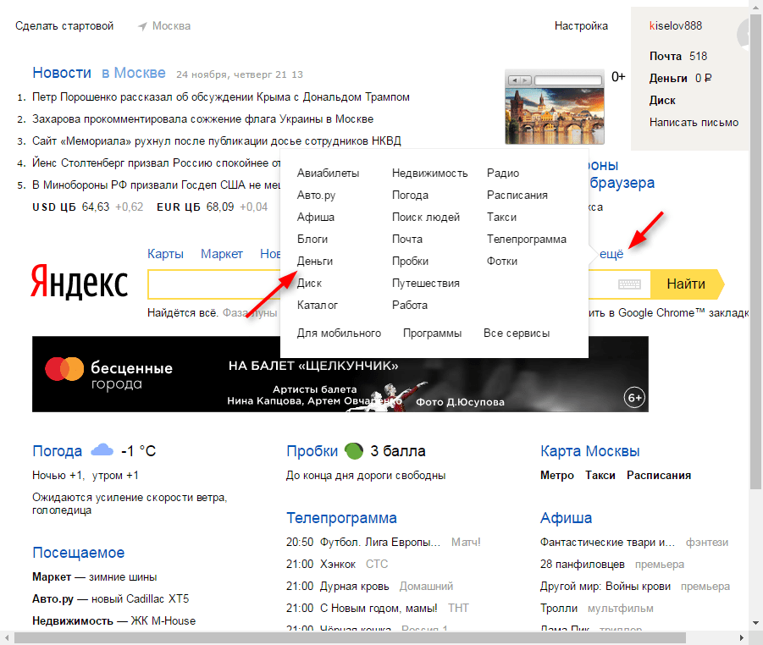Click the on-screen keyboard icon in search bar
Image resolution: width=763 pixels, height=645 pixels.
click(x=629, y=284)
